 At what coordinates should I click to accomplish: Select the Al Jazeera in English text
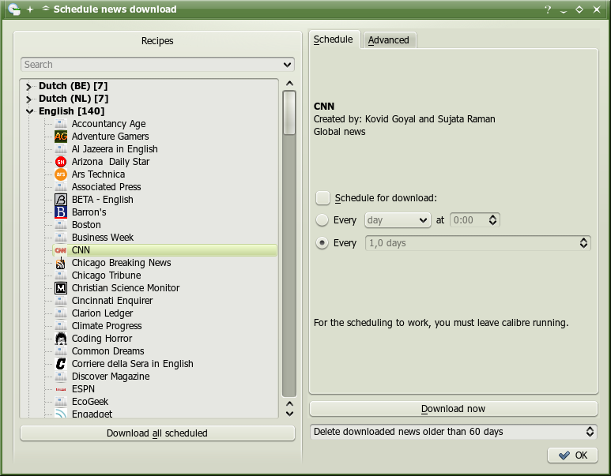pyautogui.click(x=115, y=149)
